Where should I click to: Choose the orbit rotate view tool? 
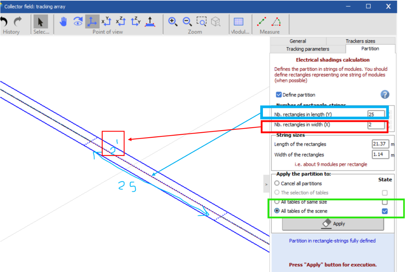click(x=78, y=22)
